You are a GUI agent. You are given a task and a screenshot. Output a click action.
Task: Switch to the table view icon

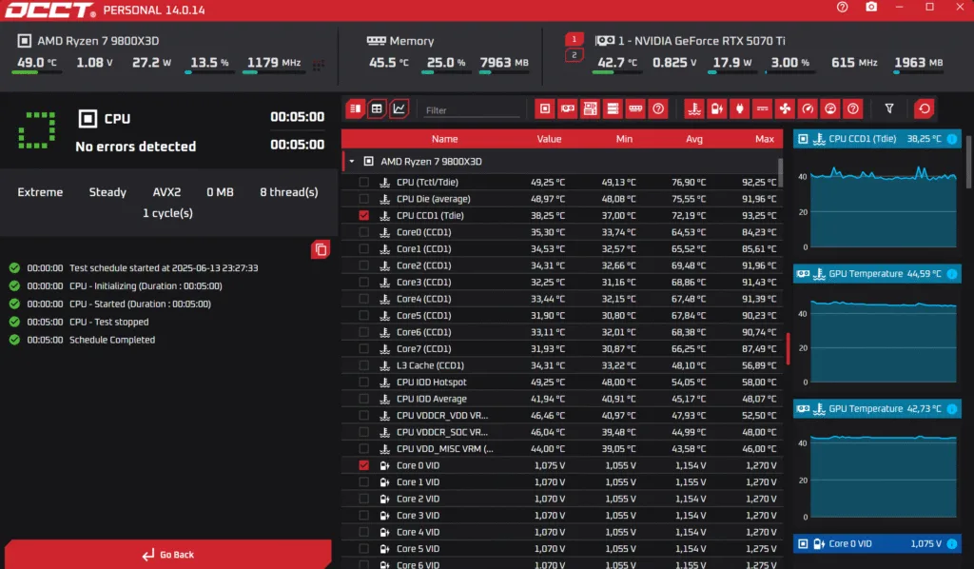pyautogui.click(x=377, y=108)
